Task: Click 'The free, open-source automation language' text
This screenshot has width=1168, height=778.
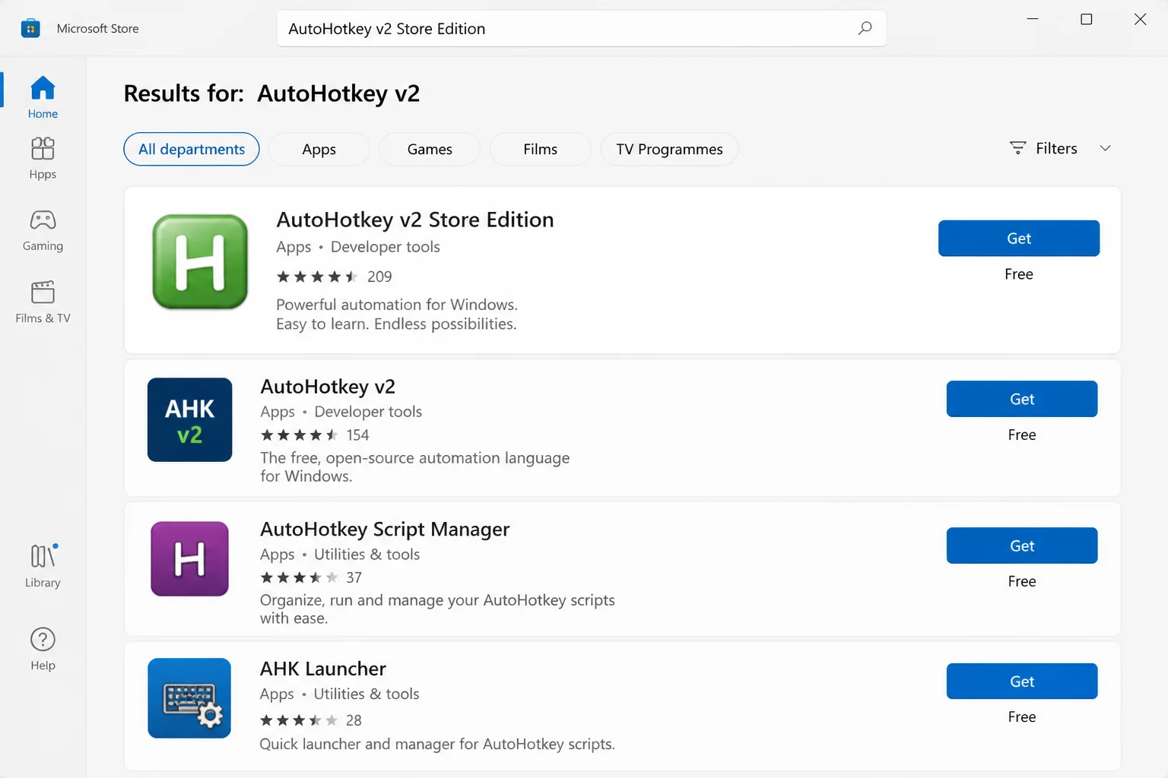Action: click(415, 458)
